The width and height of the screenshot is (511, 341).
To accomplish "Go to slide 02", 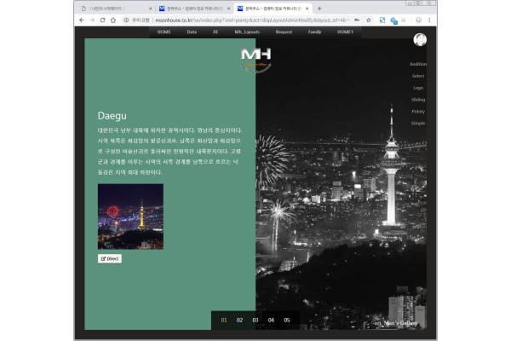I will pyautogui.click(x=239, y=321).
